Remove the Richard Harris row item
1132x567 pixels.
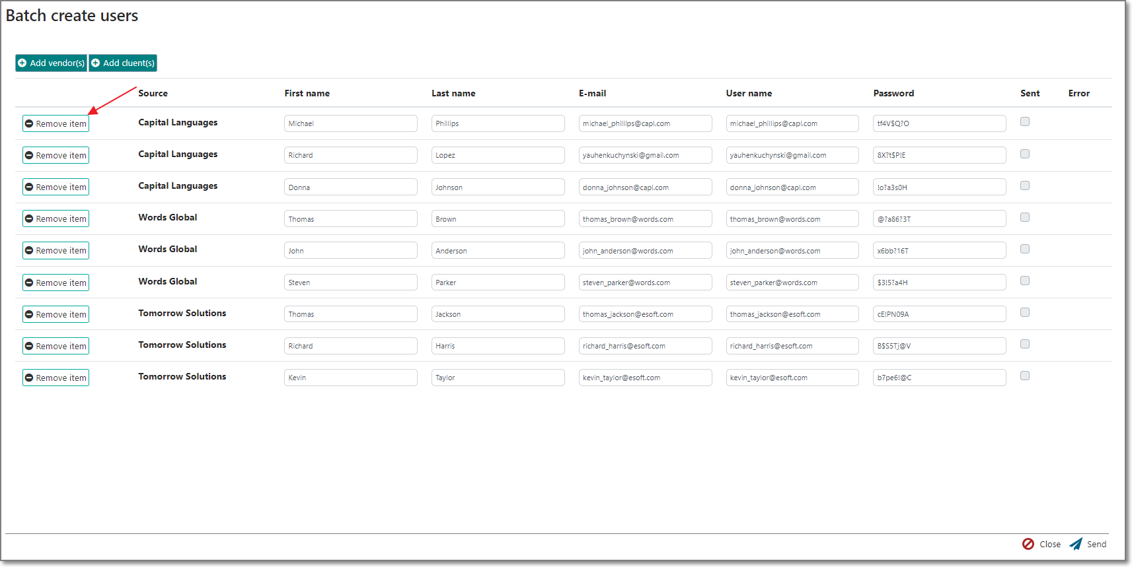[56, 346]
